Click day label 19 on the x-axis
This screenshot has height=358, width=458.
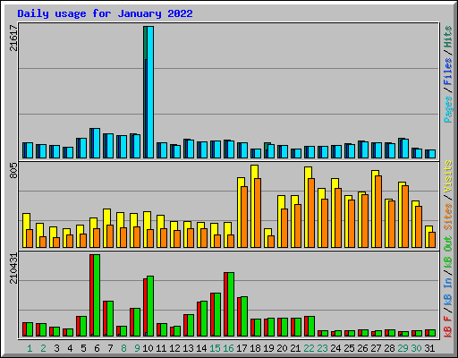click(268, 348)
